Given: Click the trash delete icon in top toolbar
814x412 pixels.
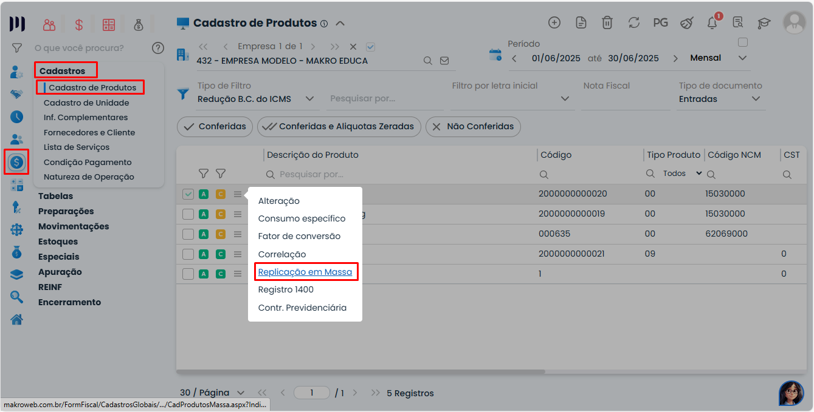Looking at the screenshot, I should pyautogui.click(x=607, y=22).
